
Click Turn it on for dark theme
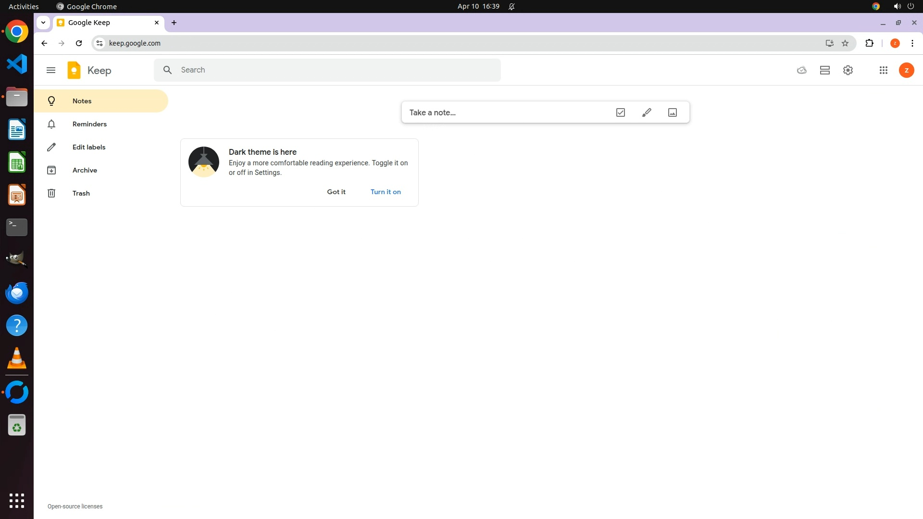(386, 192)
